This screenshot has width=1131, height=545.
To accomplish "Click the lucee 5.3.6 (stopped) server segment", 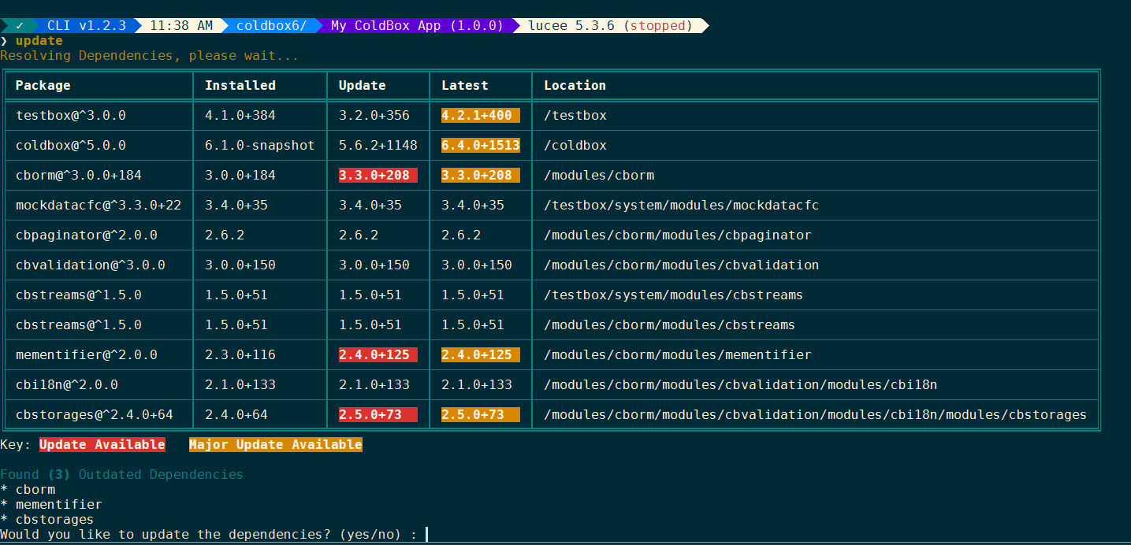I will coord(609,26).
